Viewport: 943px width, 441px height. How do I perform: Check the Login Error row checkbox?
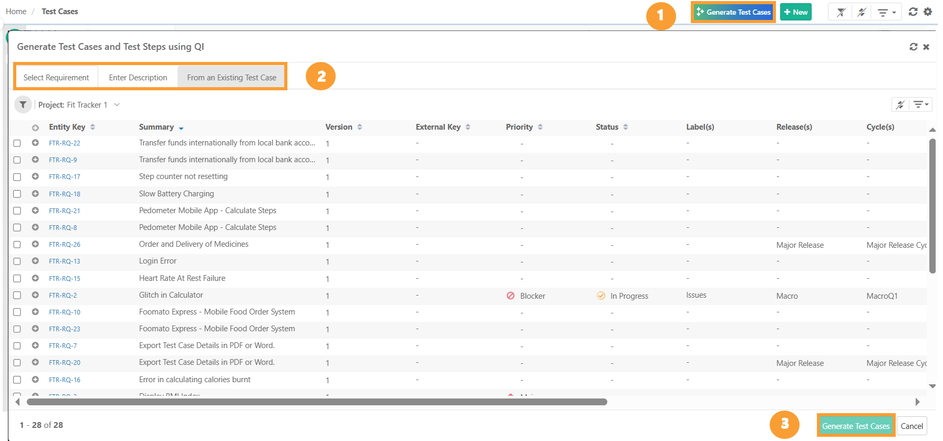point(17,261)
